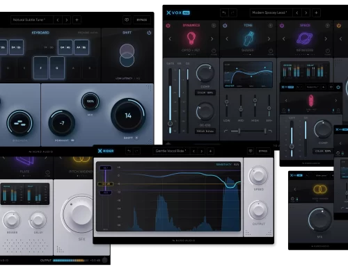
Task: Undo last change in Rider
Action: click(x=129, y=152)
